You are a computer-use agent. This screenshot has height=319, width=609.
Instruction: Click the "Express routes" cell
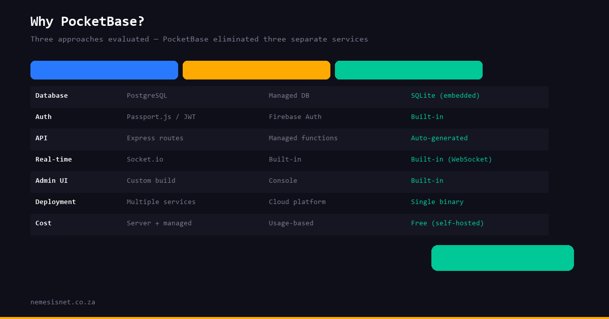click(x=155, y=138)
